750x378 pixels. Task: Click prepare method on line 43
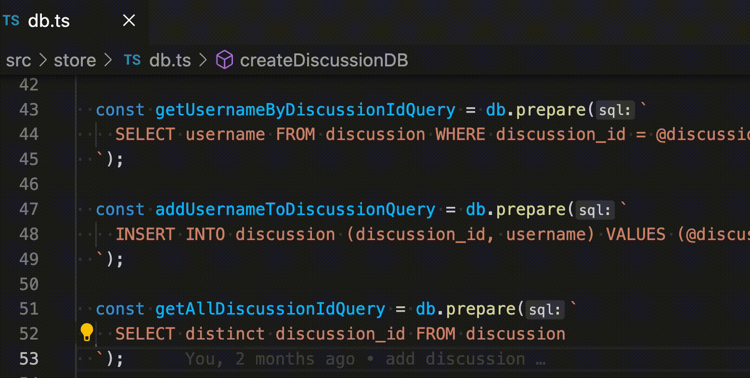coord(551,110)
